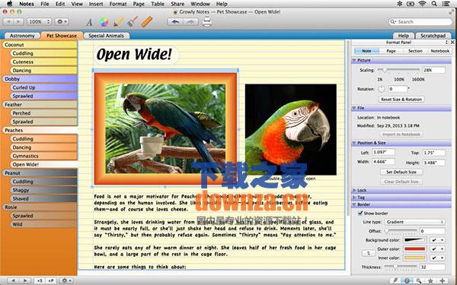Select Curled Up page under Dobby

point(43,87)
